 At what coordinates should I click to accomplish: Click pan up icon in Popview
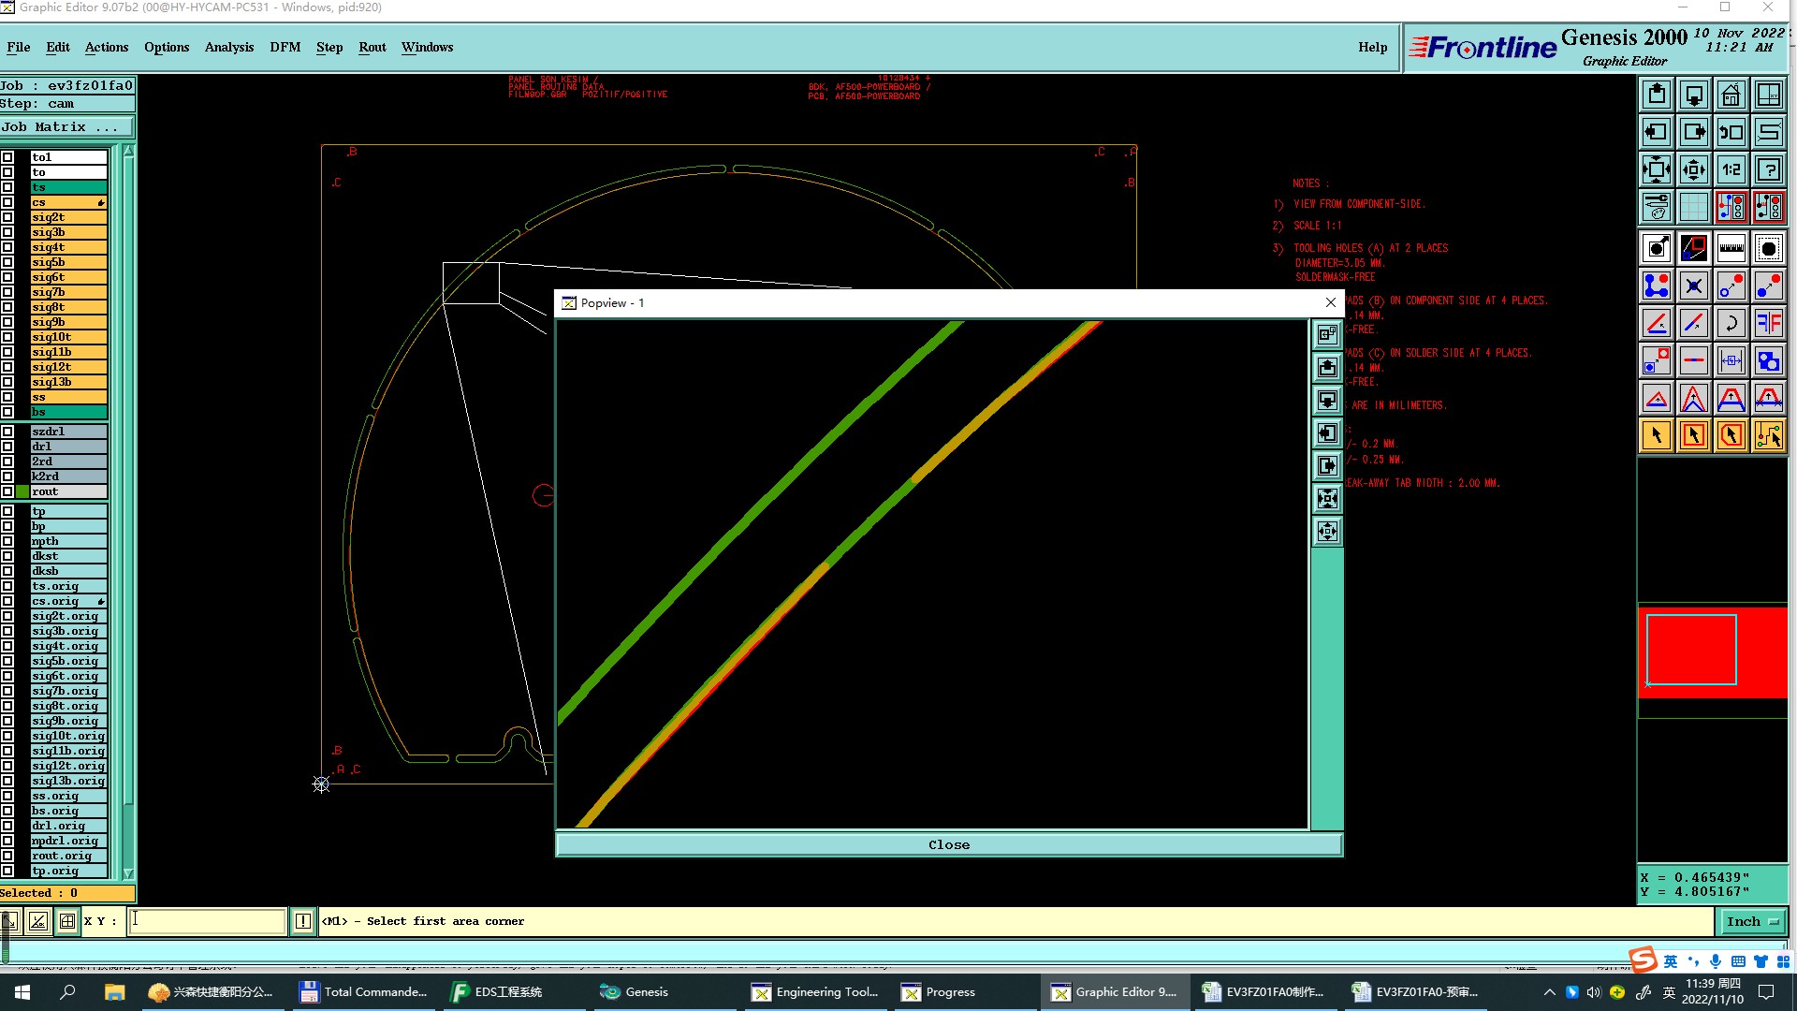(x=1327, y=368)
